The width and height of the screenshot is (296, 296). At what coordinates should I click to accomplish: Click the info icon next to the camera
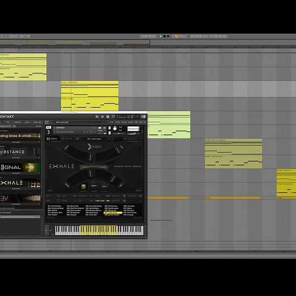104,128
